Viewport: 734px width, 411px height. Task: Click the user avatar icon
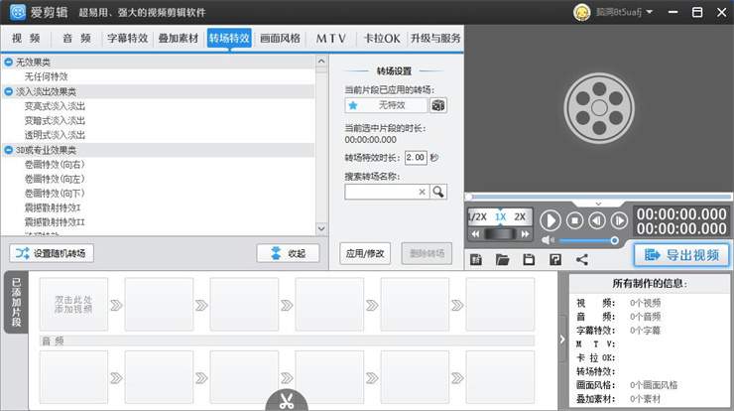tap(582, 12)
